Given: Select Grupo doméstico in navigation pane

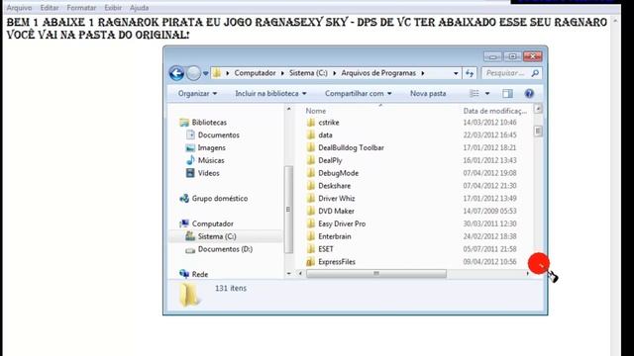Looking at the screenshot, I should tap(220, 198).
